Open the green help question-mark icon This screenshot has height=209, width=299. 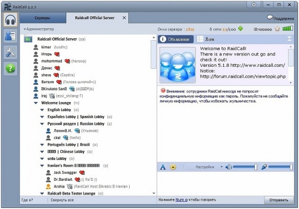pos(10,68)
